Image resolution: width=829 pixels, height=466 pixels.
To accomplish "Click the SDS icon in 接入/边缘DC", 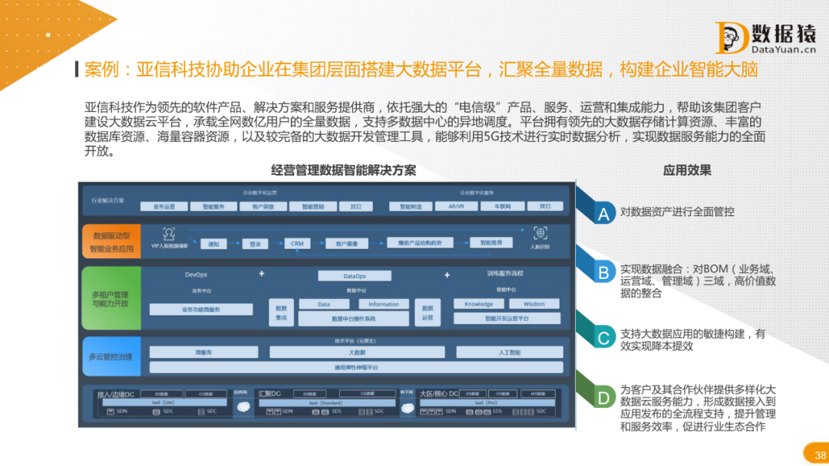I will click(156, 412).
